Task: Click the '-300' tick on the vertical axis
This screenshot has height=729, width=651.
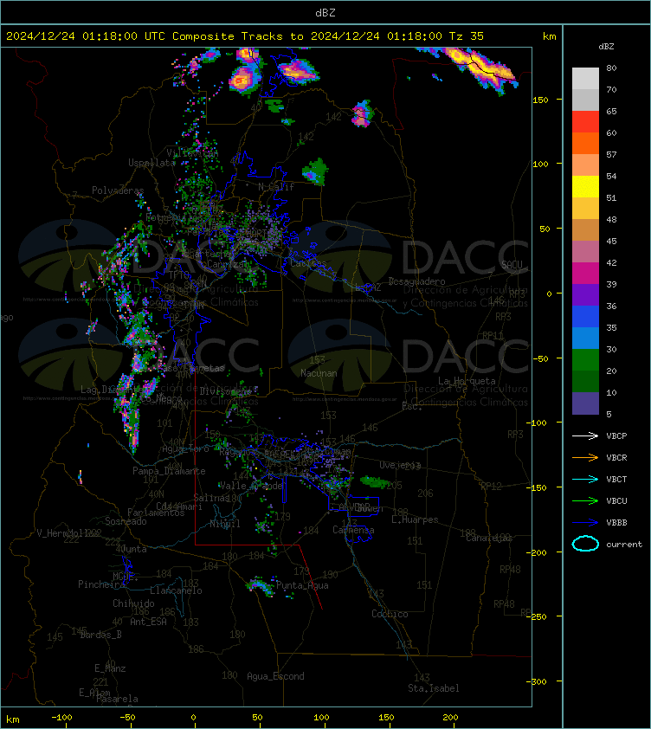Action: (x=537, y=681)
